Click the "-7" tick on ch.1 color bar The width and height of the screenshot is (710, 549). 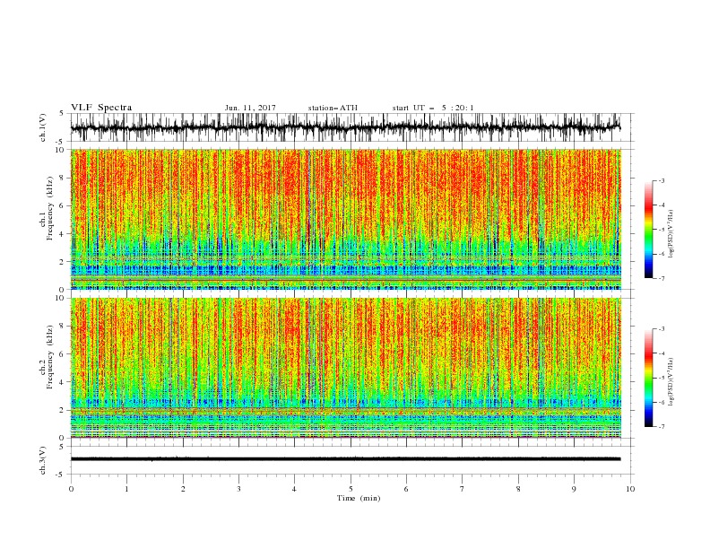pyautogui.click(x=661, y=278)
